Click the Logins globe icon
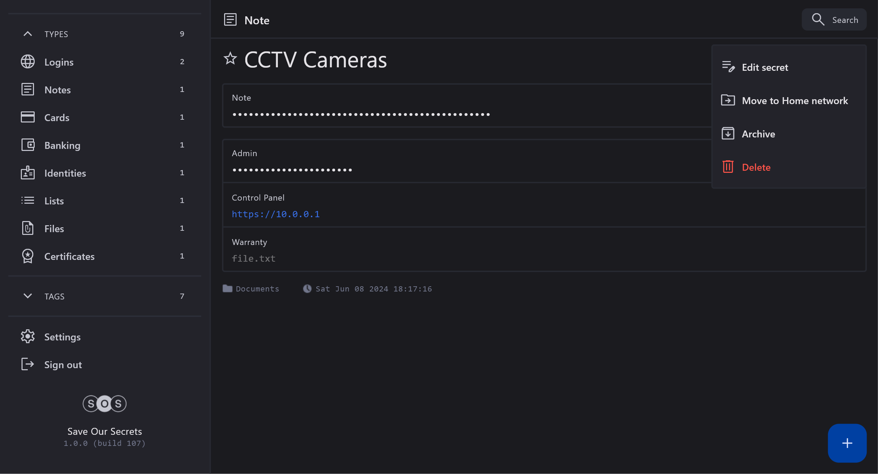Image resolution: width=878 pixels, height=474 pixels. pyautogui.click(x=28, y=62)
